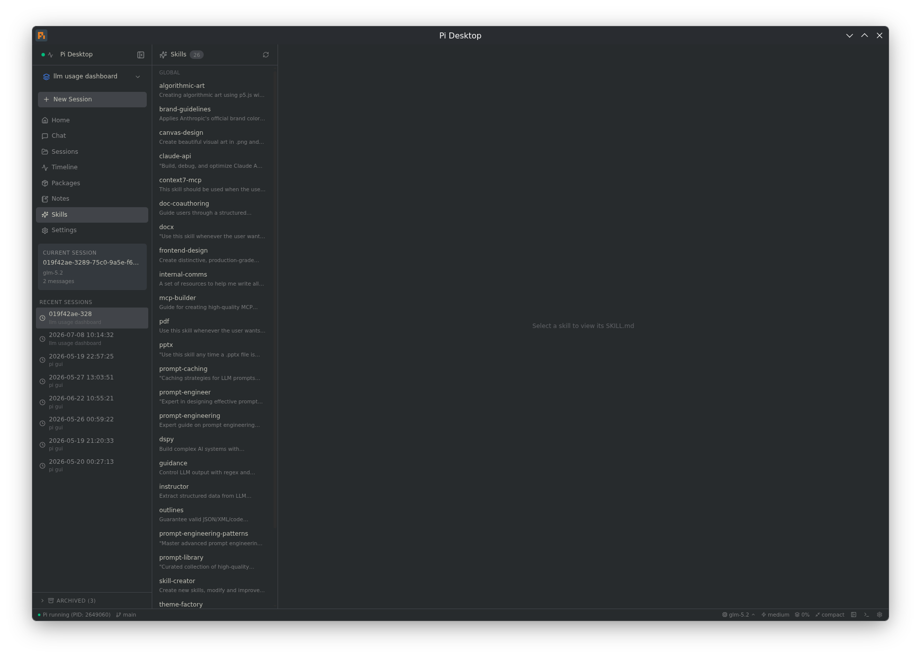The width and height of the screenshot is (921, 659).
Task: Select the instructor skill
Action: 213,491
